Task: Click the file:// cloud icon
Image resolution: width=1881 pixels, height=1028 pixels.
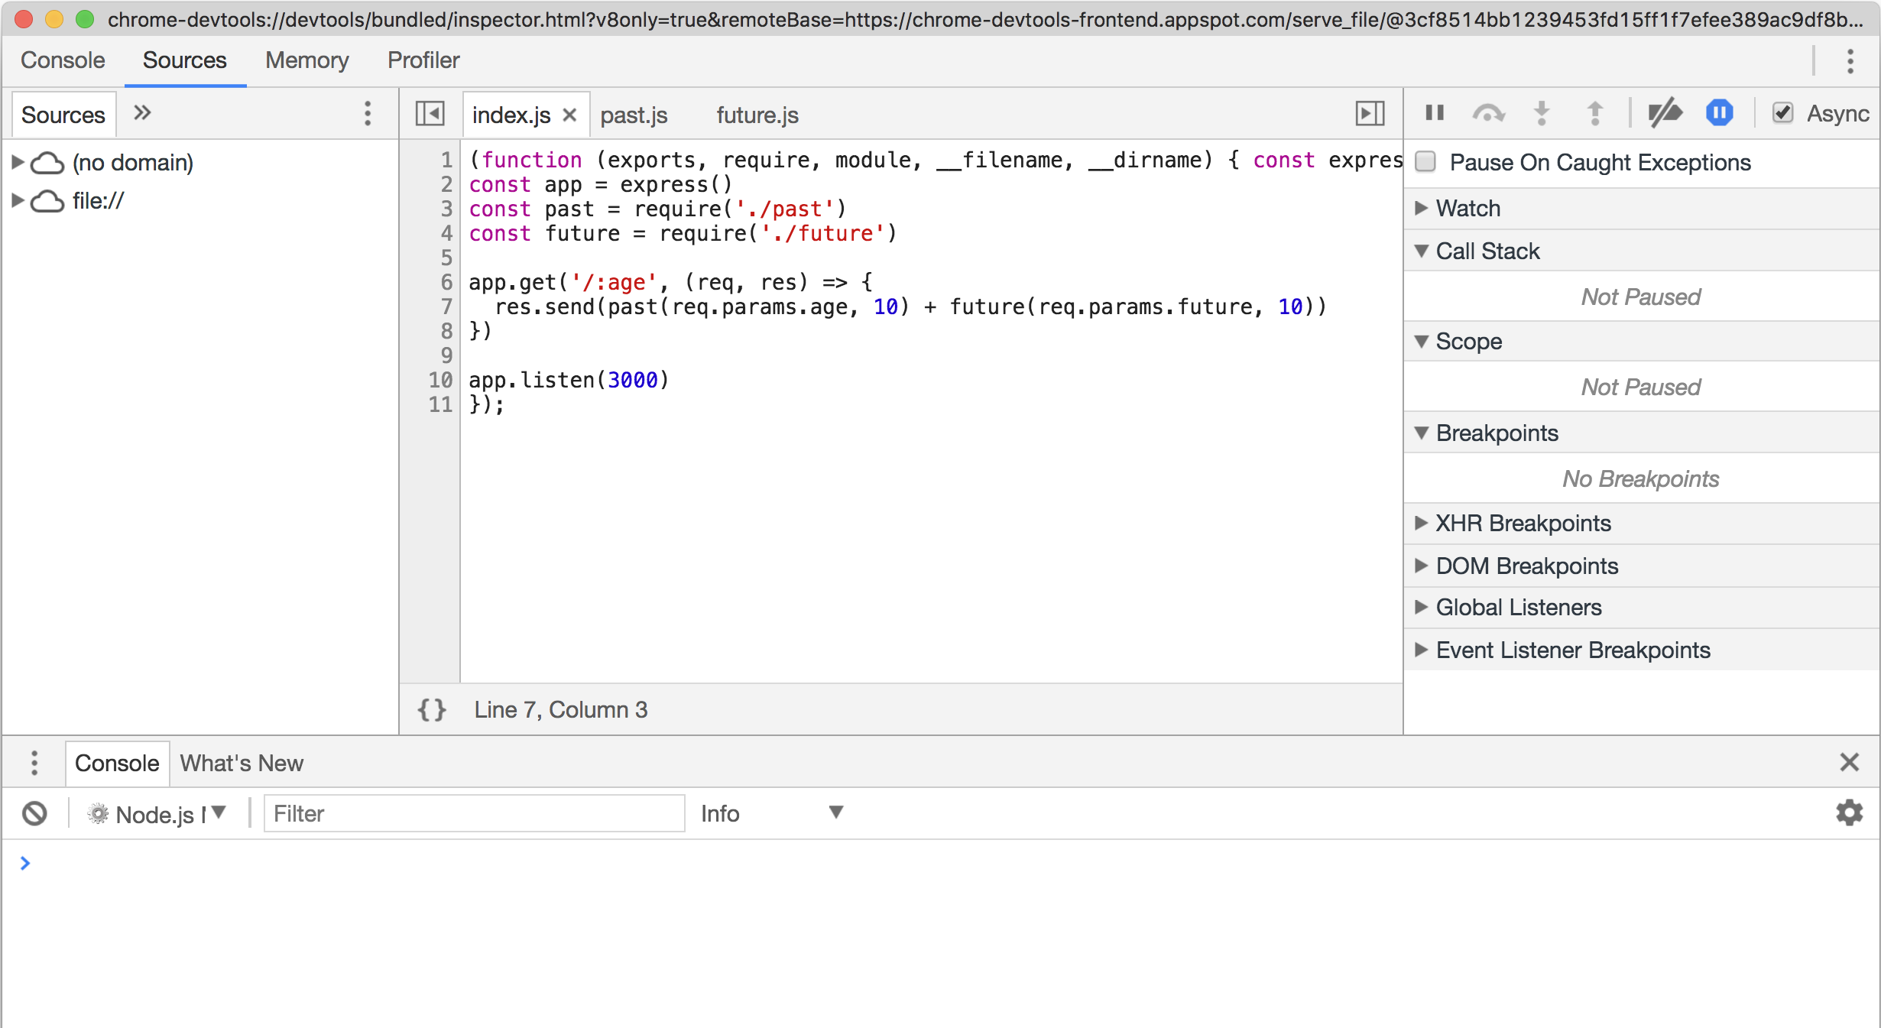Action: 47,201
